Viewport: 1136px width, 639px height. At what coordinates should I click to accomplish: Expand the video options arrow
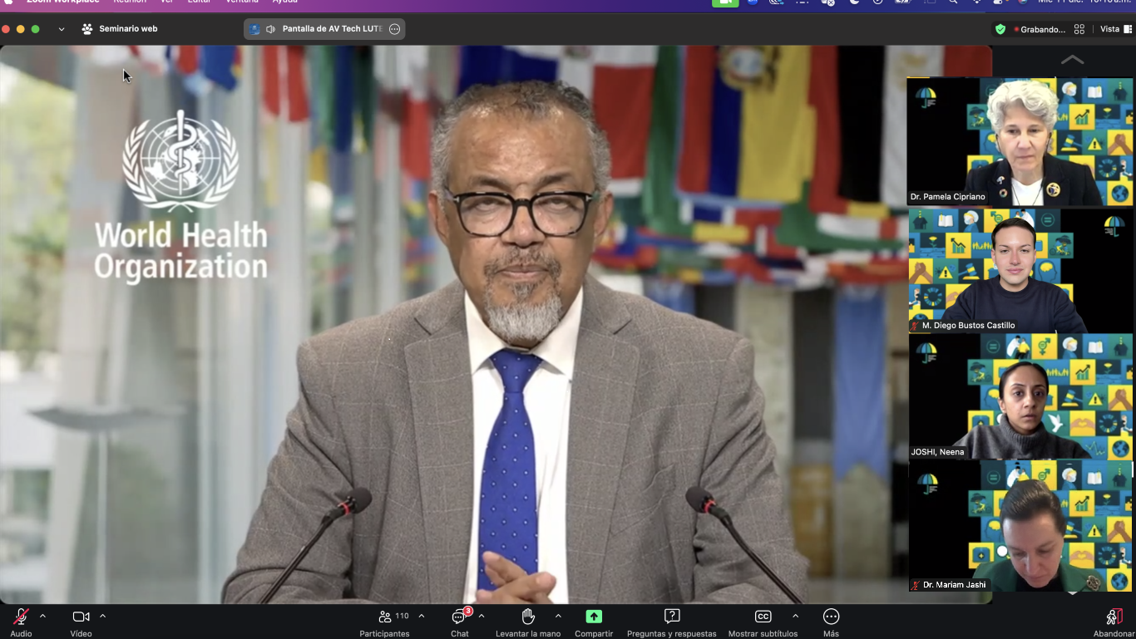tap(103, 616)
